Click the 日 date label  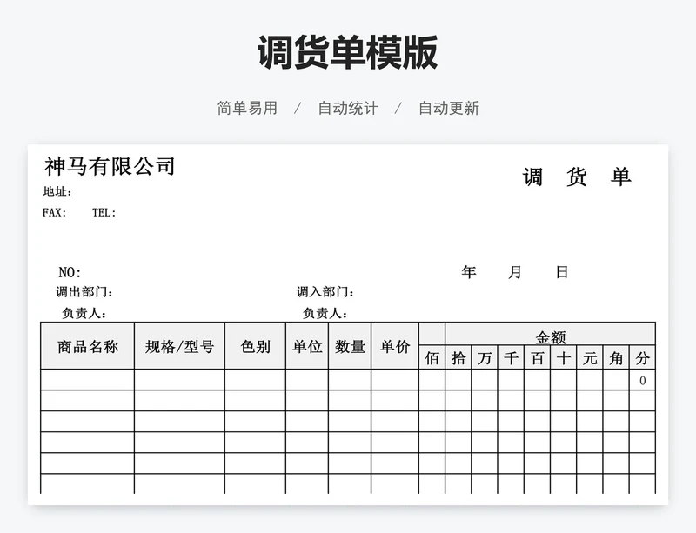(x=562, y=271)
